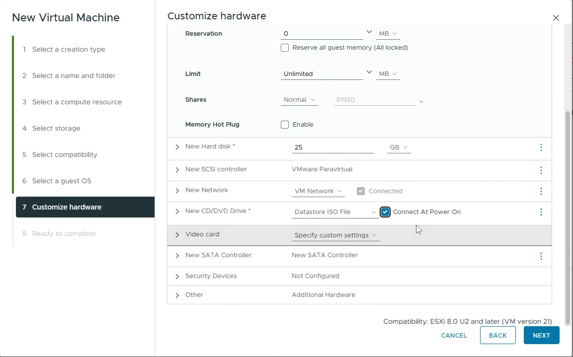Open the New Network three-dot menu

click(x=541, y=191)
